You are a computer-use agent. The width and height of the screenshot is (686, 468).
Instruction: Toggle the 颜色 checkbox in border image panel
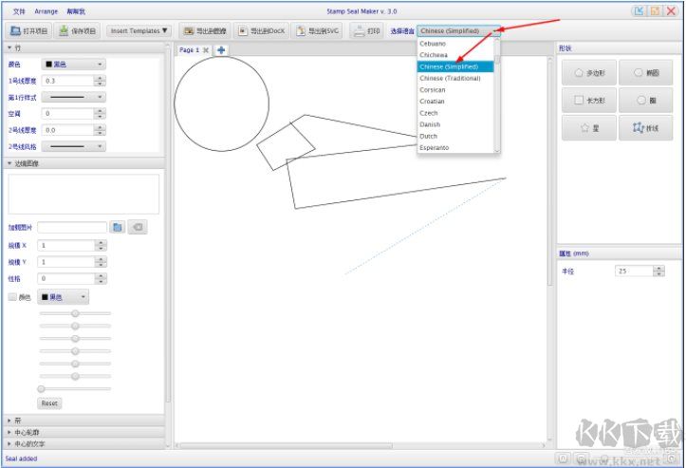(13, 297)
